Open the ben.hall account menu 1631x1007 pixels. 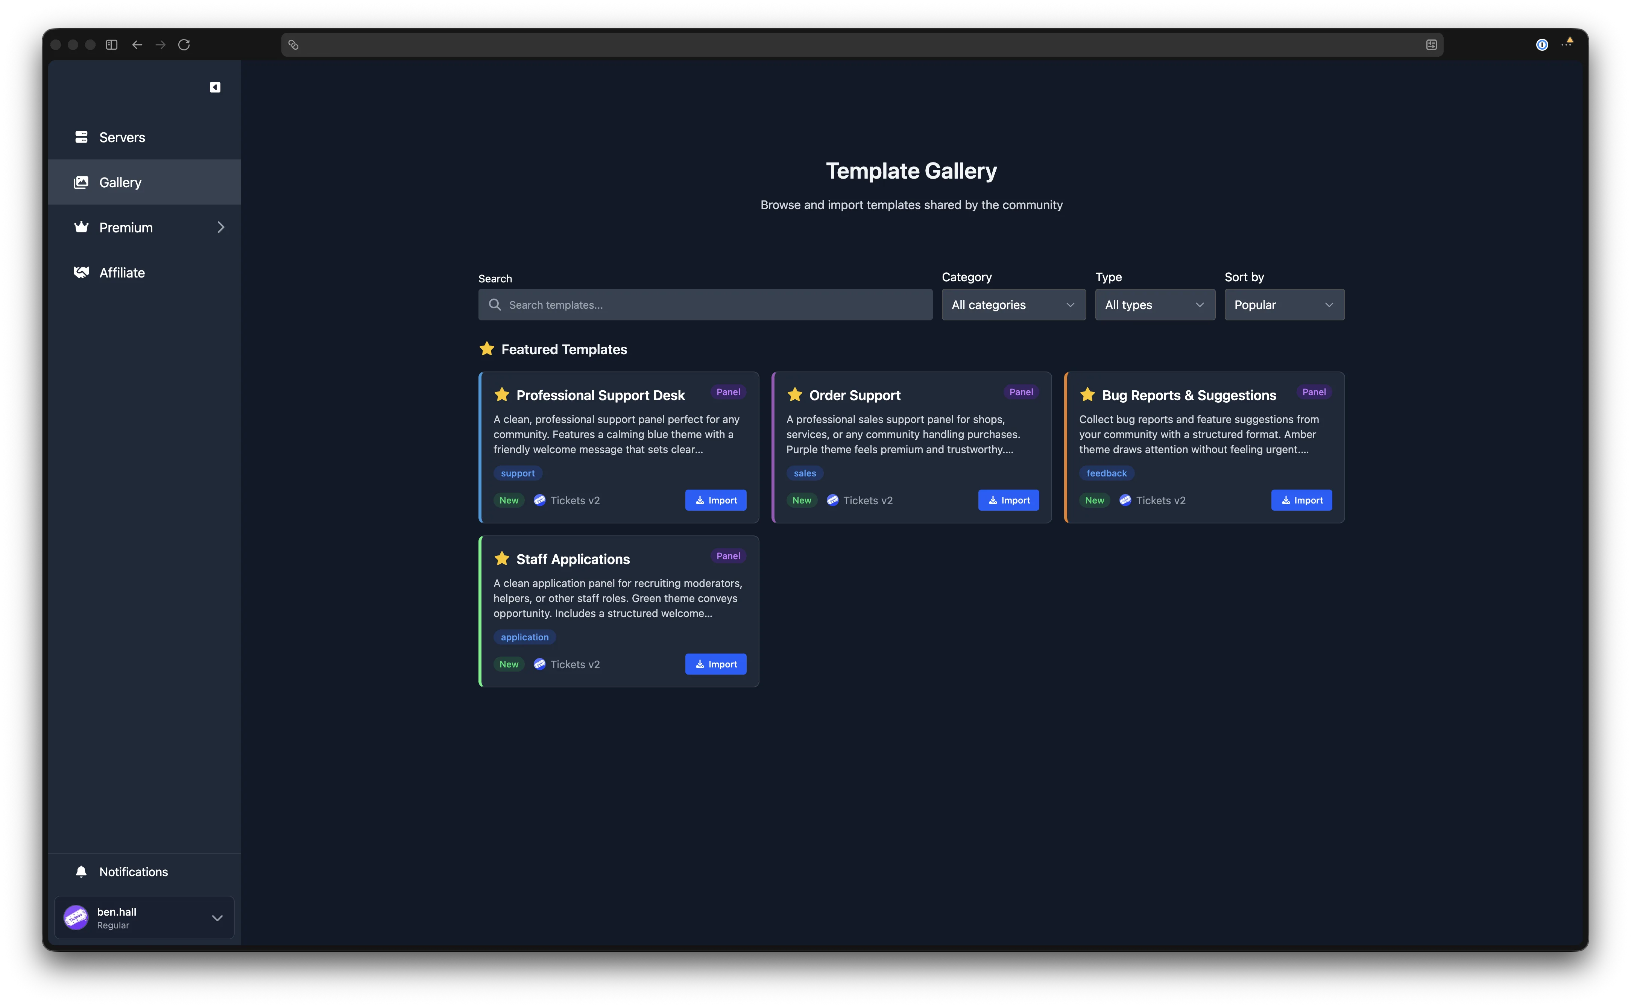pos(144,918)
